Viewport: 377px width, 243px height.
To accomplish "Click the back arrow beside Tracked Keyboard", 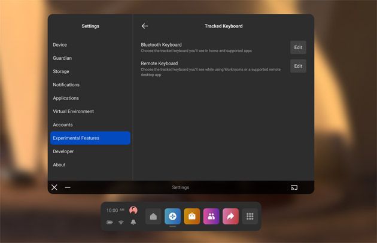I will coord(145,26).
